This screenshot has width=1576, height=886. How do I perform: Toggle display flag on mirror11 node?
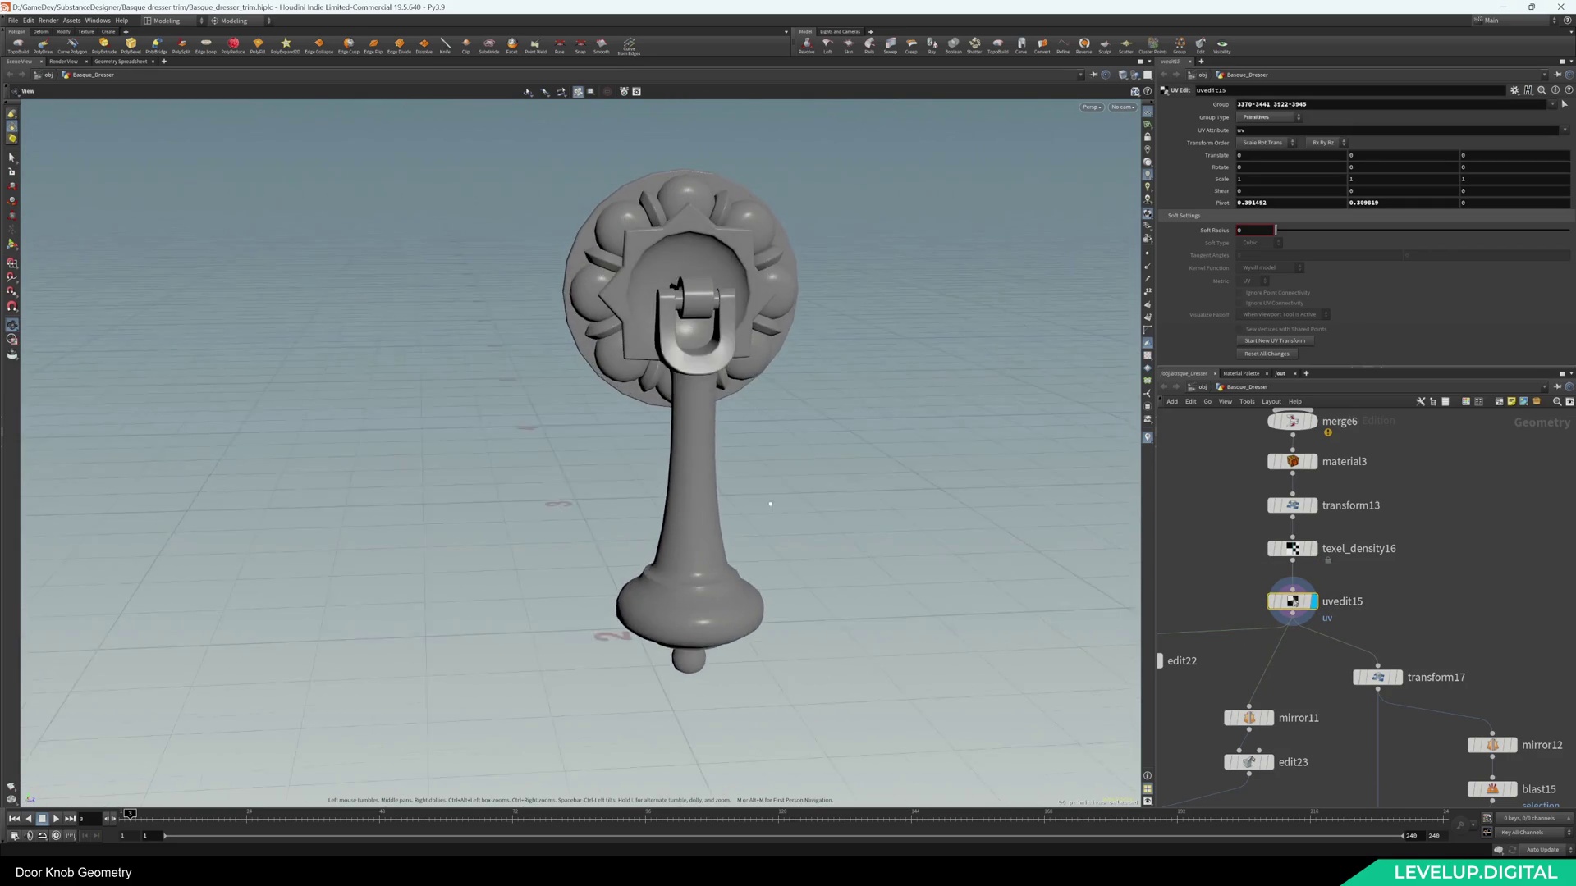tap(1271, 718)
